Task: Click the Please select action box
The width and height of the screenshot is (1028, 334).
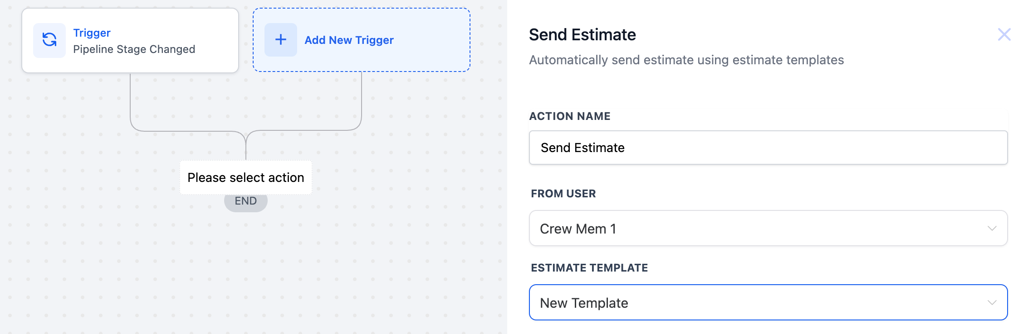Action: coord(245,177)
